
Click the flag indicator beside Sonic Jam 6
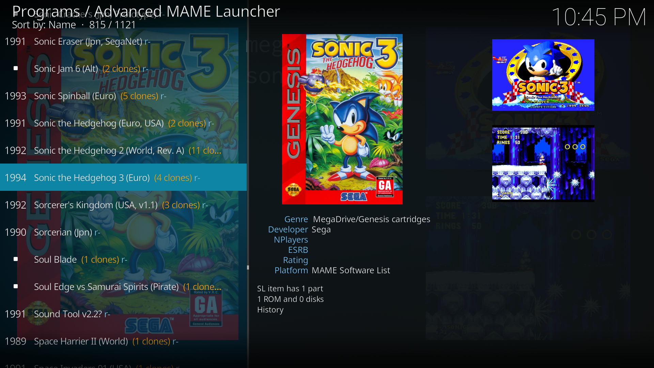(x=15, y=68)
